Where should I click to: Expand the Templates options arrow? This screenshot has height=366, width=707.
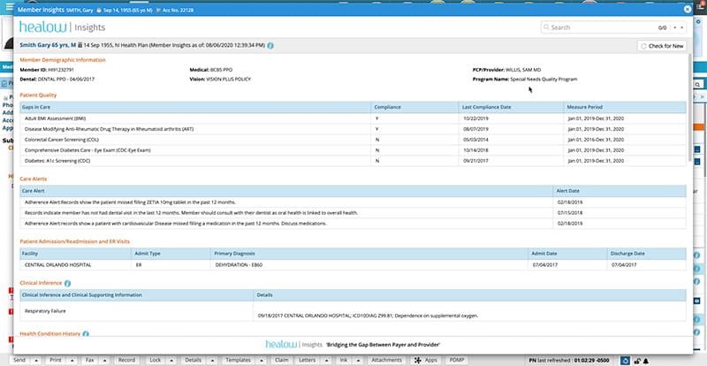point(261,360)
